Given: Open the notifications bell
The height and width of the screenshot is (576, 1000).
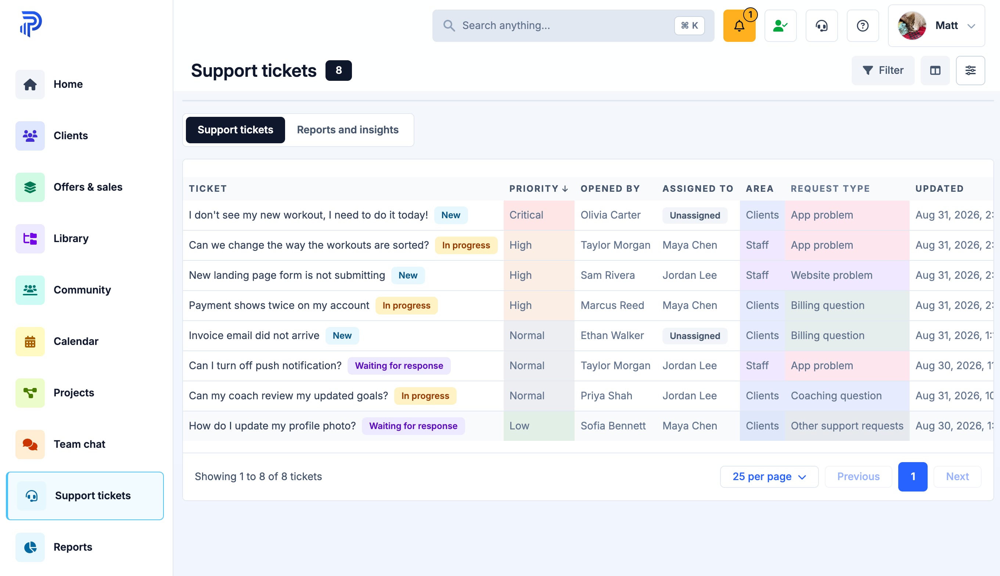Looking at the screenshot, I should click(x=739, y=26).
